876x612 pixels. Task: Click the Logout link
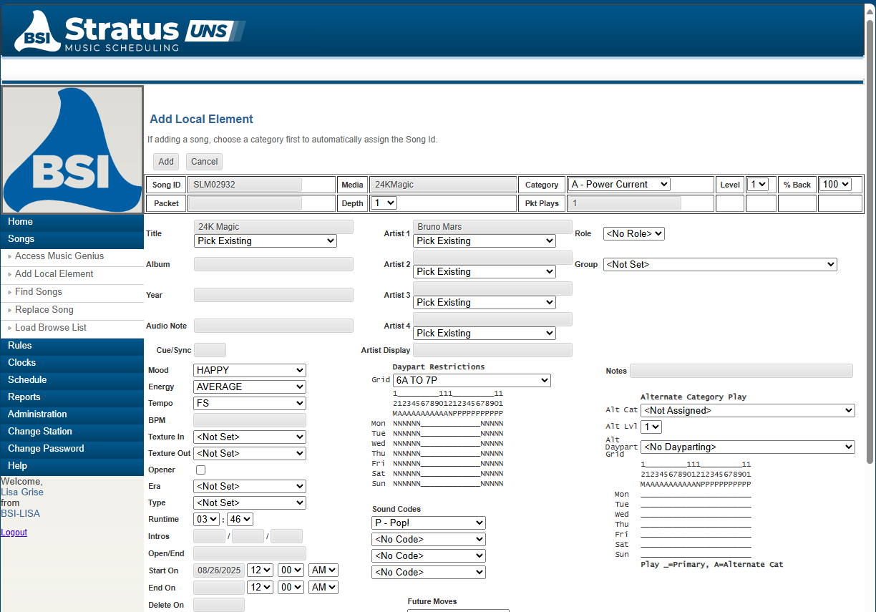pos(14,533)
